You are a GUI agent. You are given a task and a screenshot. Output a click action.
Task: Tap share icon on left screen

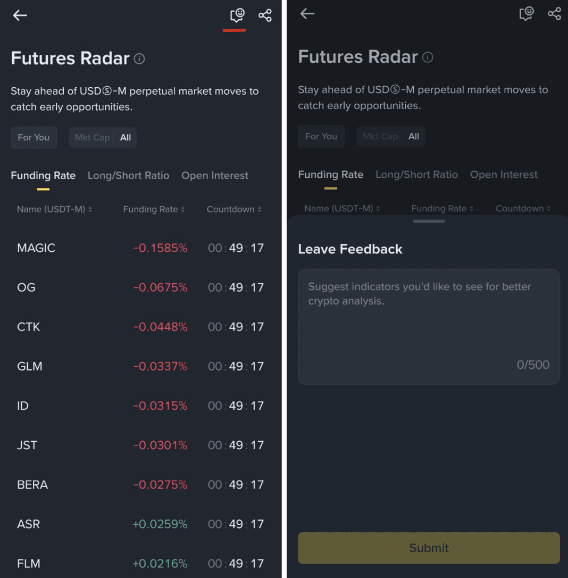click(265, 15)
